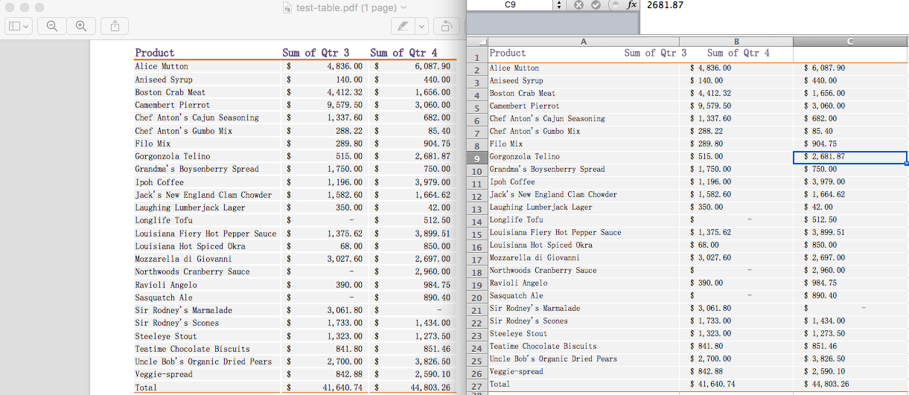Click spreadsheet cell 'Sasquatch Ale'
Viewport: 909px width, 395px height.
point(517,296)
